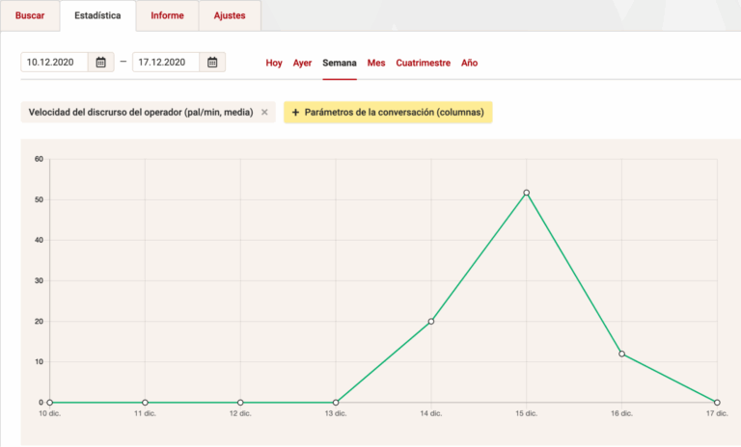The image size is (741, 447).
Task: Set period to Cuatrimestre
Action: click(423, 63)
